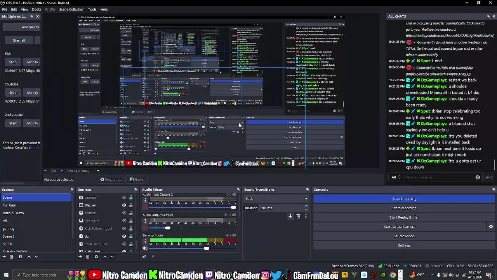Image resolution: width=497 pixels, height=280 pixels.
Task: Open the Edit menu
Action: [14, 9]
